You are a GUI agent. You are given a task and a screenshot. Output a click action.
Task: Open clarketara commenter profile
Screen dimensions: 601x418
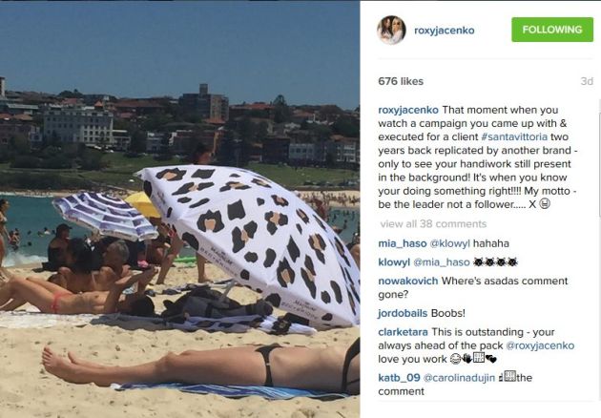(403, 332)
